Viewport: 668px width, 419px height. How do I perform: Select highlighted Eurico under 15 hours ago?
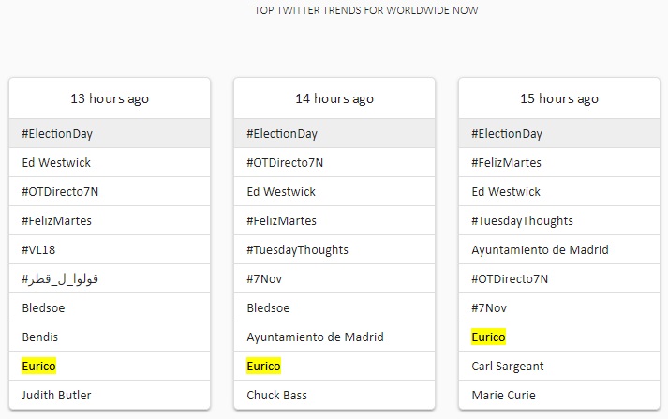pyautogui.click(x=488, y=337)
